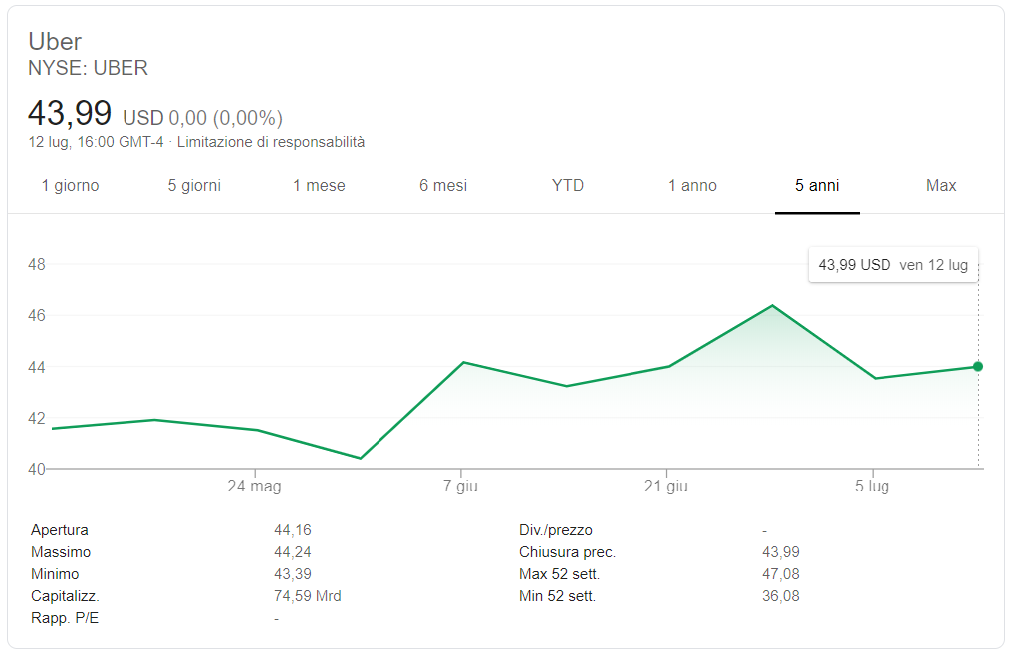Click the Massimo value 44,24
The image size is (1010, 655).
(293, 552)
